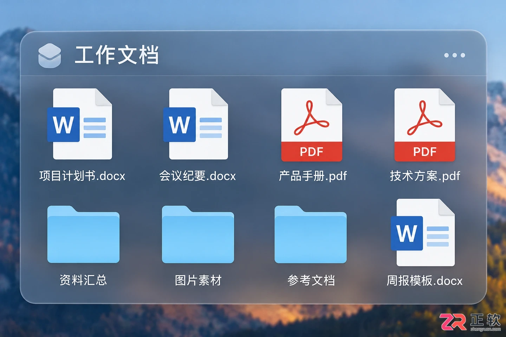Open the 技术方案.pdf PDF file icon
This screenshot has width=506, height=337.
tap(425, 125)
